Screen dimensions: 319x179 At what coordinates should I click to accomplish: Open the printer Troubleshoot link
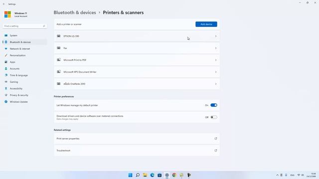[137, 151]
